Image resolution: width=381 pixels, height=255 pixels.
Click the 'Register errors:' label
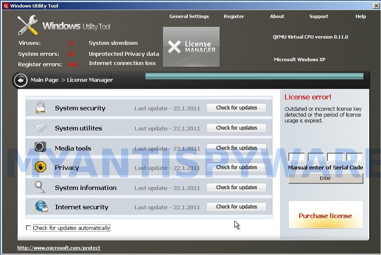tap(40, 65)
